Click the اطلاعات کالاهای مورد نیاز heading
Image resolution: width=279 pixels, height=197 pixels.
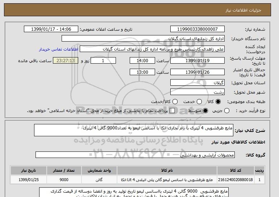pyautogui.click(x=238, y=142)
